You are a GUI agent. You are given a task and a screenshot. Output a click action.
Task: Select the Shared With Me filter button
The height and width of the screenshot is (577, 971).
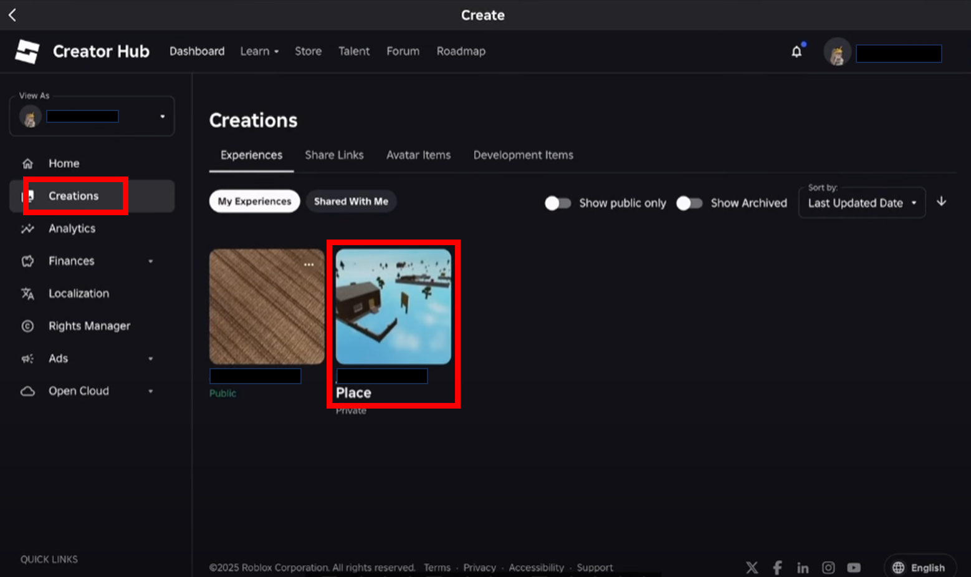(351, 201)
